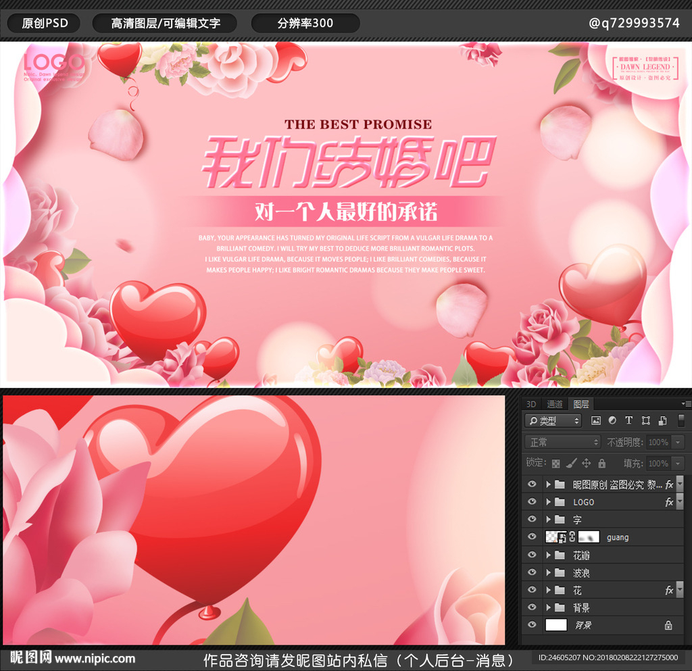Hide the guang layer
This screenshot has width=692, height=671.
532,537
